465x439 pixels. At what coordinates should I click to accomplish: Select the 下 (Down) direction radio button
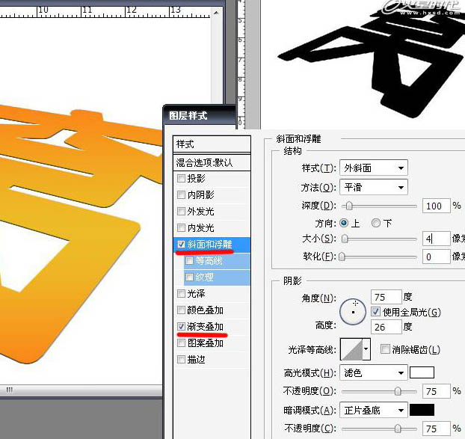(376, 223)
